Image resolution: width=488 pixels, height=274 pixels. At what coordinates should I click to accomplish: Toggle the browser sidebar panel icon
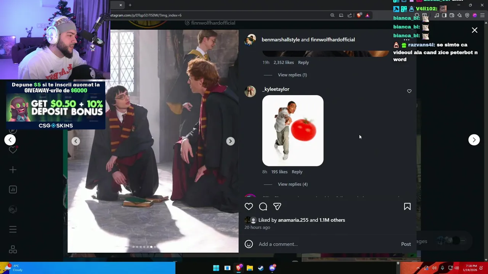(444, 15)
